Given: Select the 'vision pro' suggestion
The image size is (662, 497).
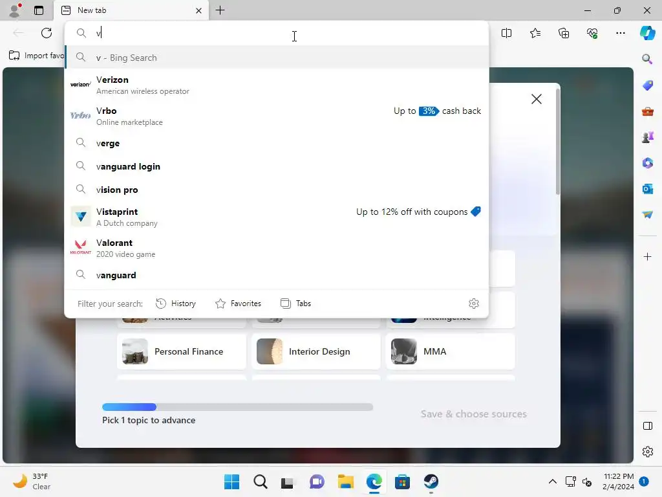Looking at the screenshot, I should tap(277, 190).
